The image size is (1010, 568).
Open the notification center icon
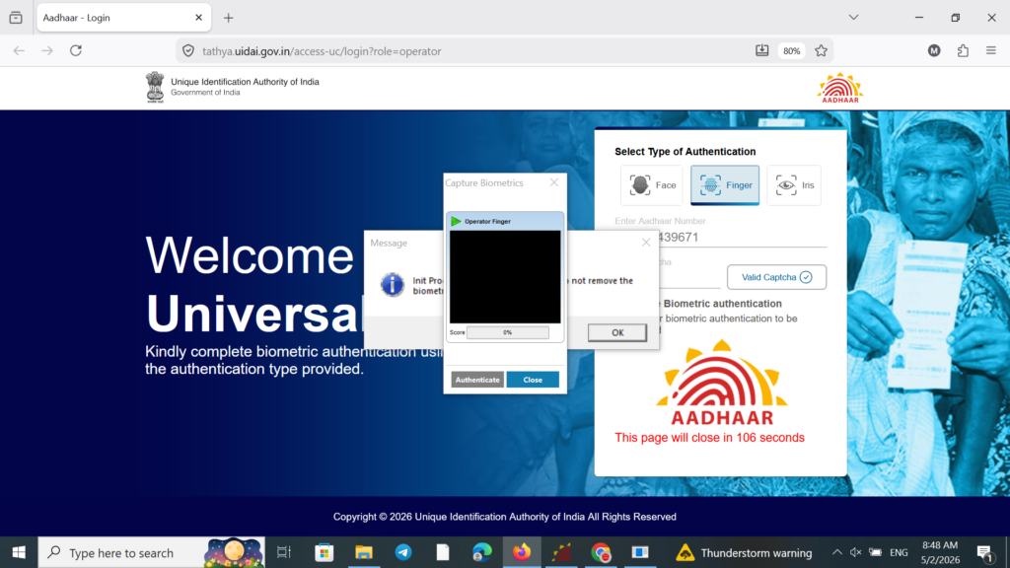pos(984,552)
